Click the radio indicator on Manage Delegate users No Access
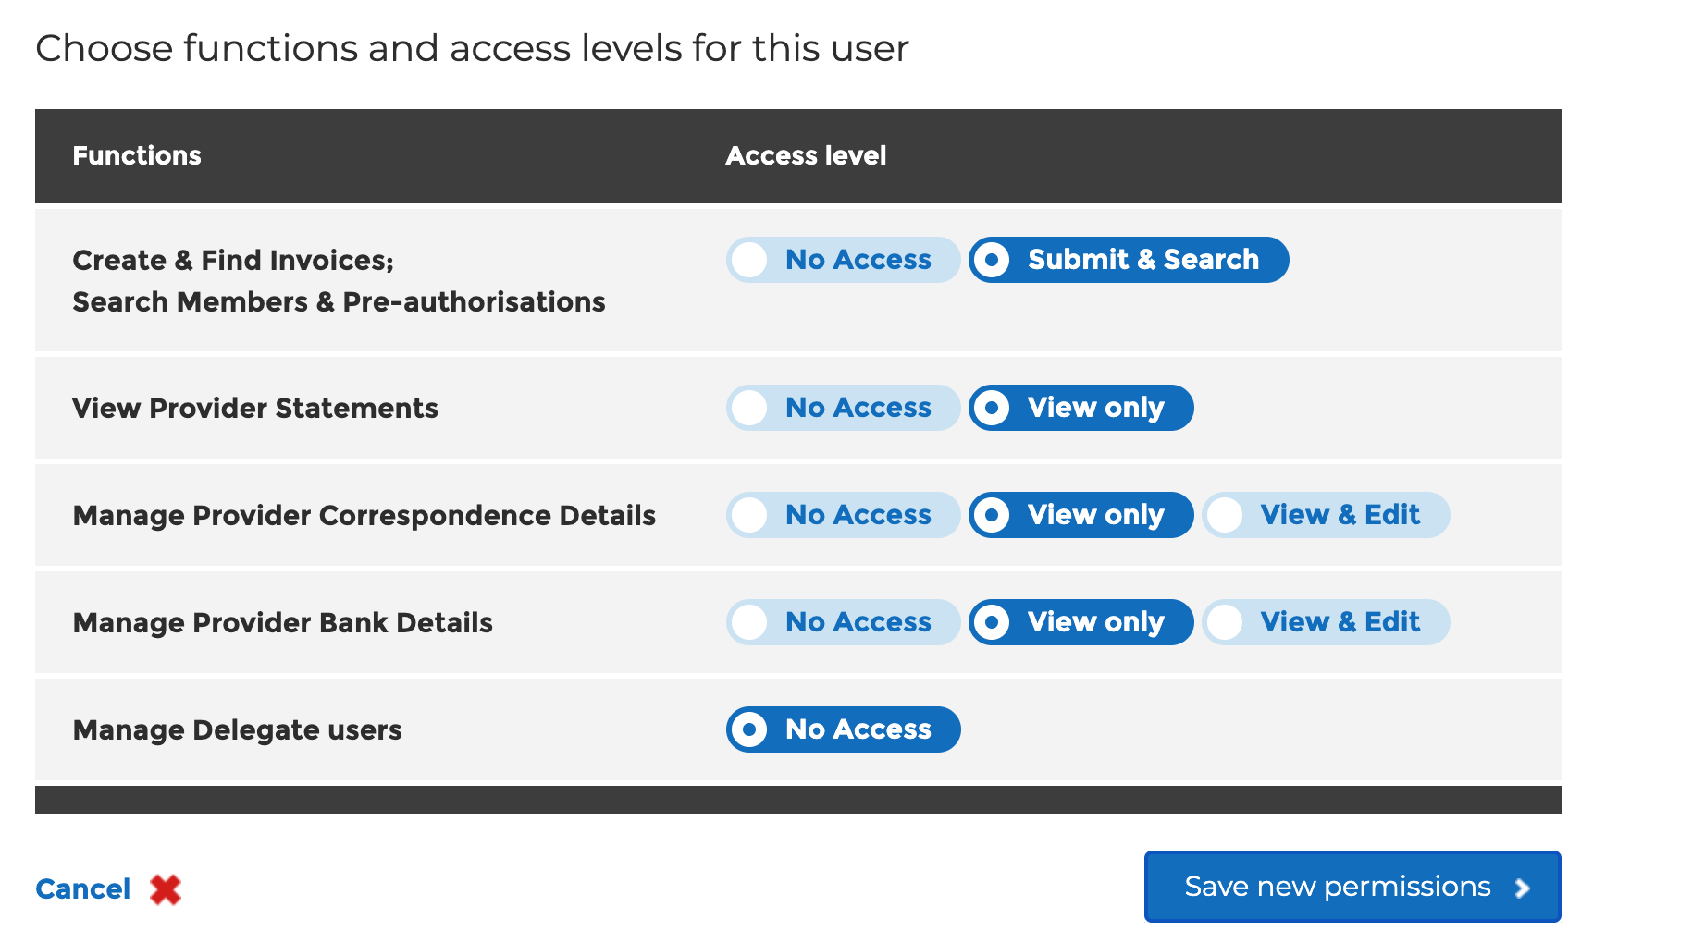Image resolution: width=1704 pixels, height=931 pixels. coord(750,729)
